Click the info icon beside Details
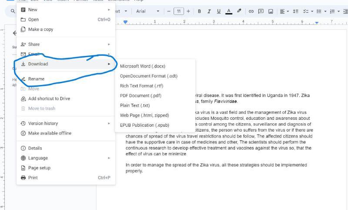This screenshot has height=210, width=348. coord(23,148)
